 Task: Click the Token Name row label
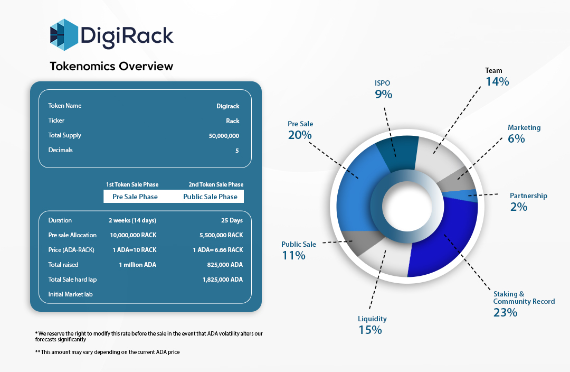click(65, 106)
